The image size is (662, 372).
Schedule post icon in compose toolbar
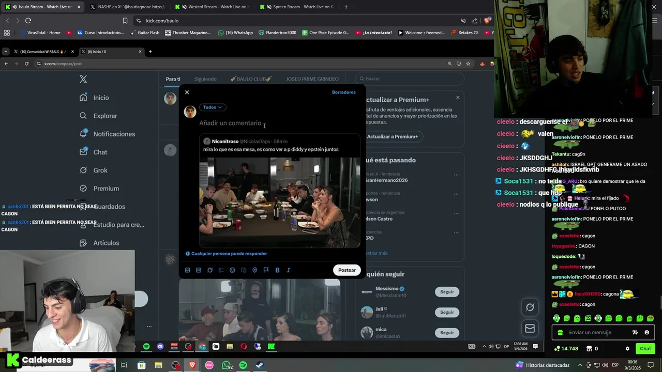click(x=244, y=270)
